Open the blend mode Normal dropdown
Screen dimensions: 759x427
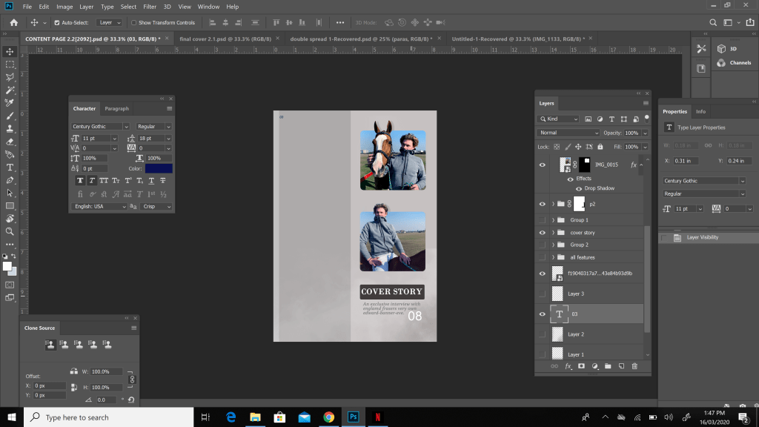point(569,133)
